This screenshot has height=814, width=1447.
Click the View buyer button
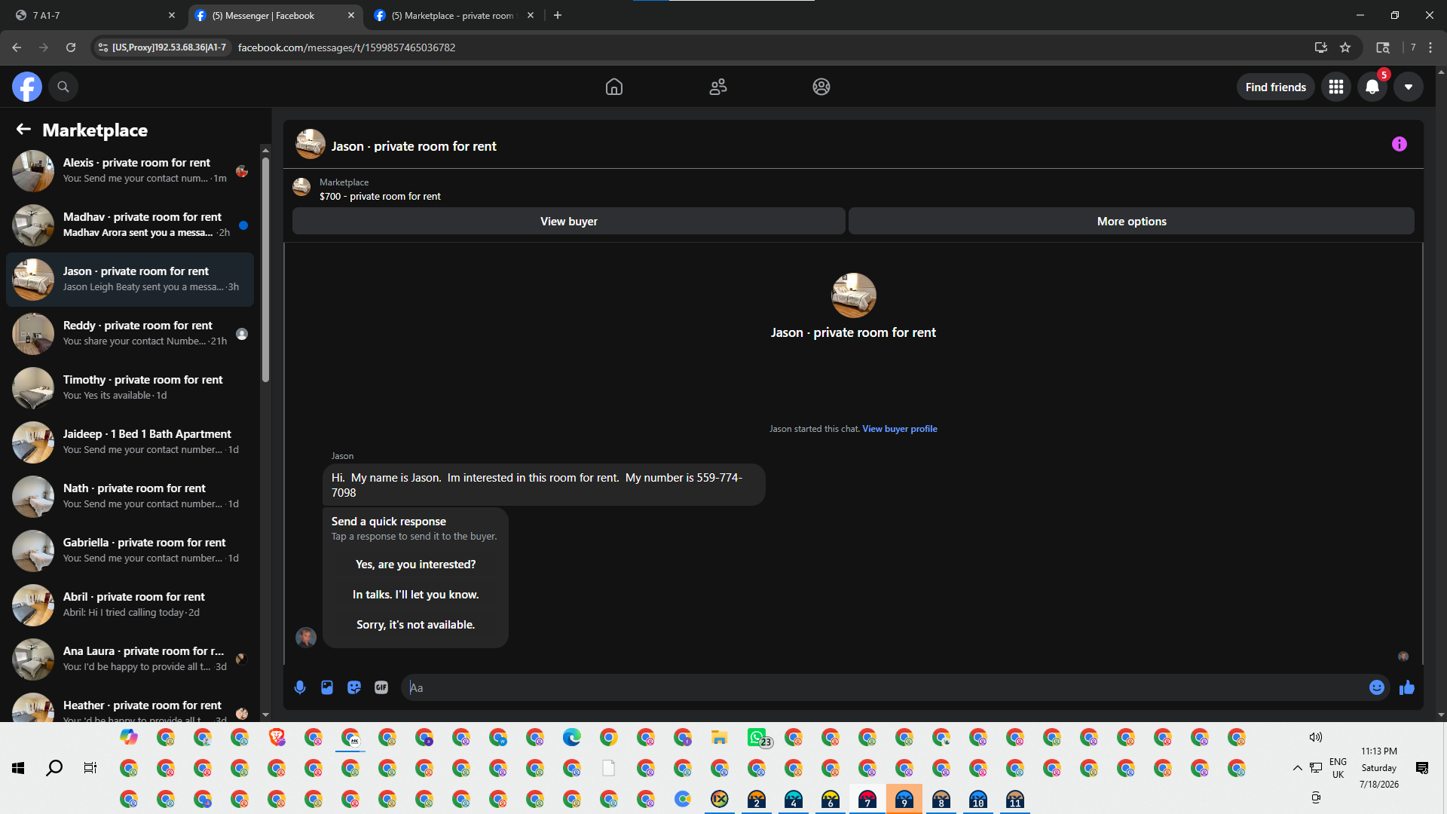[x=569, y=222]
